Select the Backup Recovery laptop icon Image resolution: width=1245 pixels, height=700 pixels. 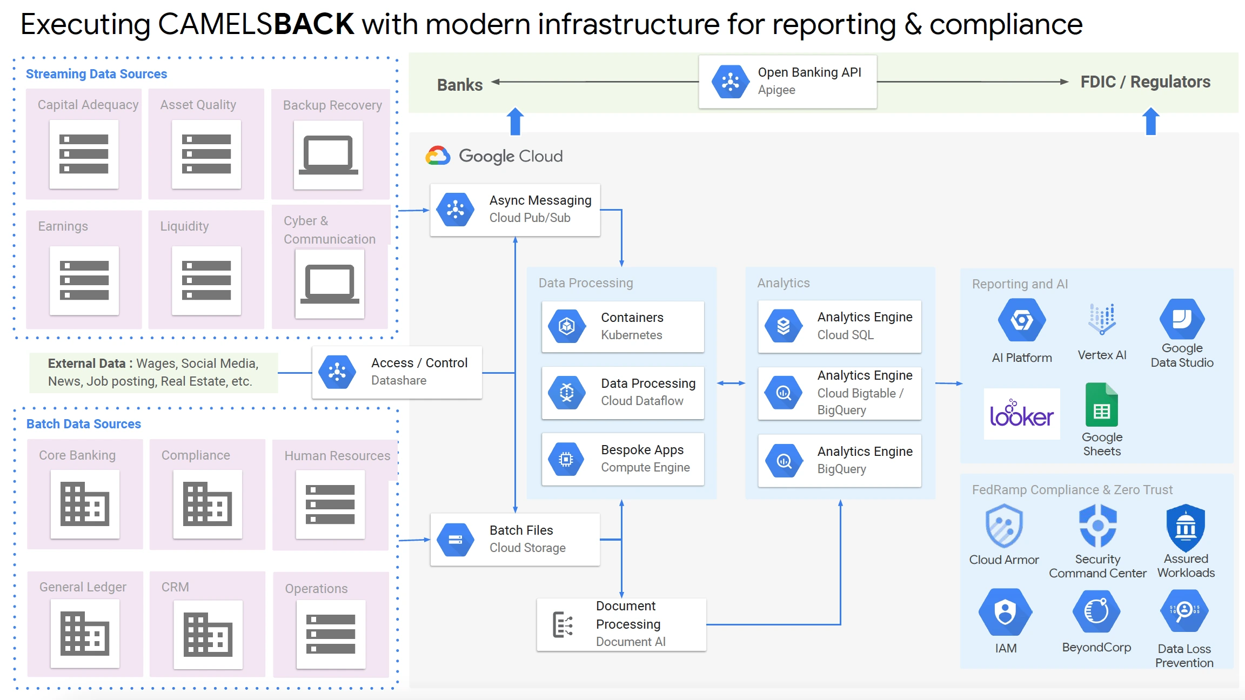(329, 155)
